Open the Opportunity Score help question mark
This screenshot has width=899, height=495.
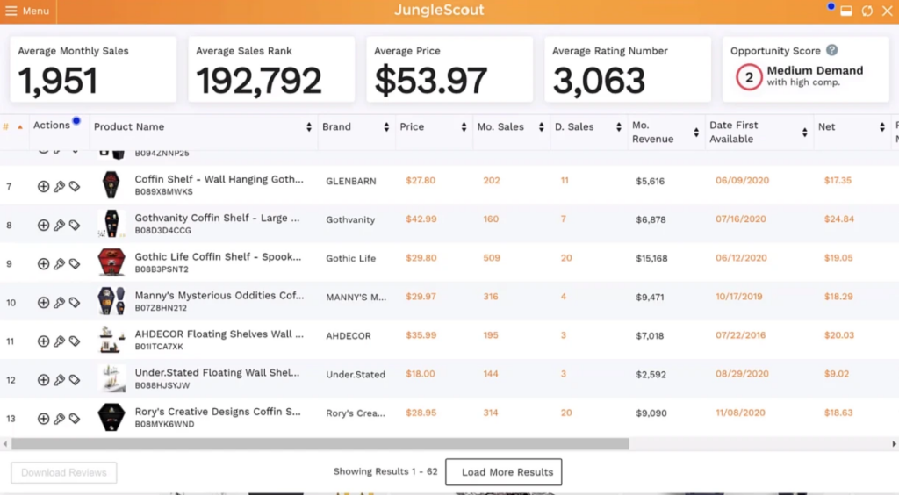832,50
